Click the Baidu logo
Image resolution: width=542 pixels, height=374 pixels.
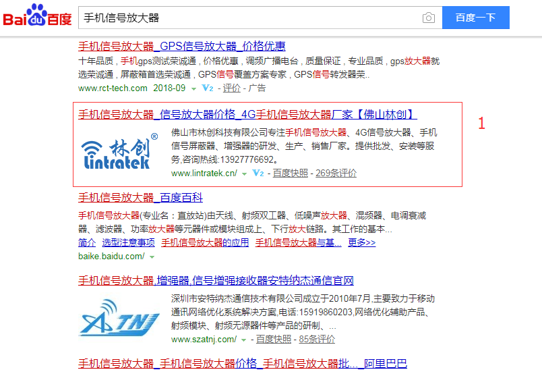37,16
